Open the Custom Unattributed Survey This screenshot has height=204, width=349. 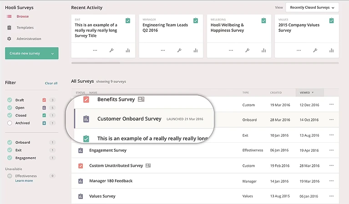[116, 165]
